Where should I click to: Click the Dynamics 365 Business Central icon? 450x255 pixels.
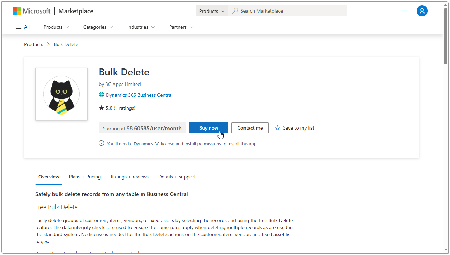click(x=102, y=95)
